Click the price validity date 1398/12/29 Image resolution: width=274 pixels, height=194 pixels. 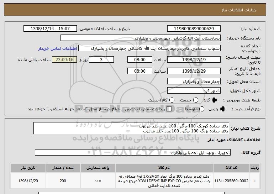point(194,71)
